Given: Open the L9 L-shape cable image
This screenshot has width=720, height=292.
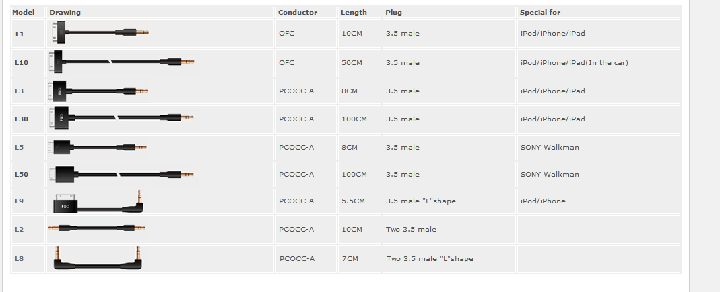Looking at the screenshot, I should tap(98, 202).
